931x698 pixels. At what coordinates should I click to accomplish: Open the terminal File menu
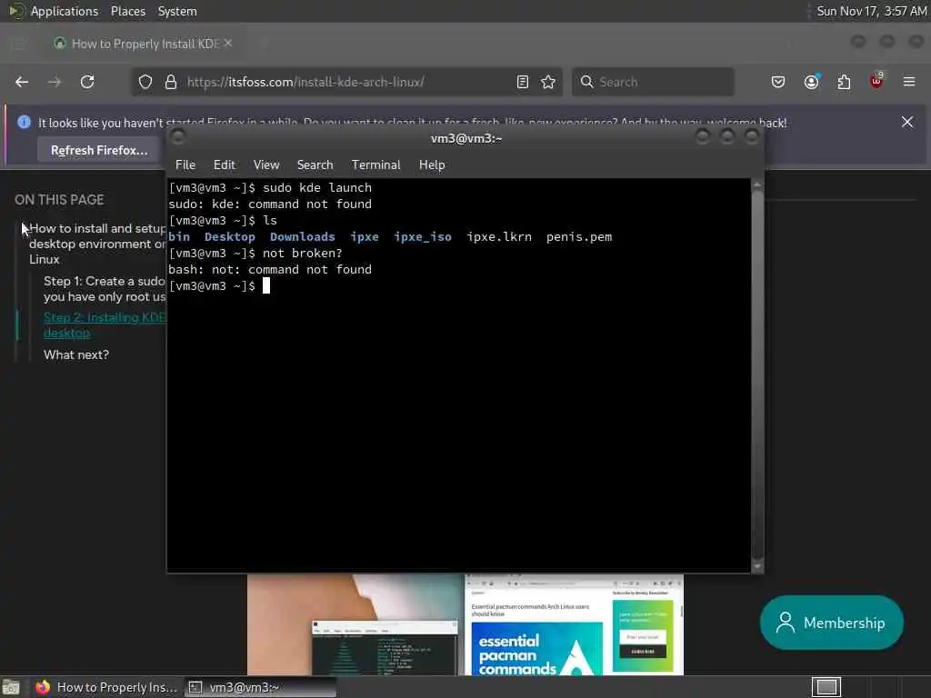point(185,165)
